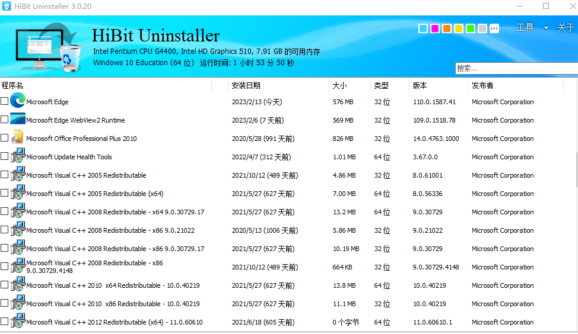Click the version value 110.0.1587.41
Screen dimensions: 578x334
pyautogui.click(x=434, y=102)
